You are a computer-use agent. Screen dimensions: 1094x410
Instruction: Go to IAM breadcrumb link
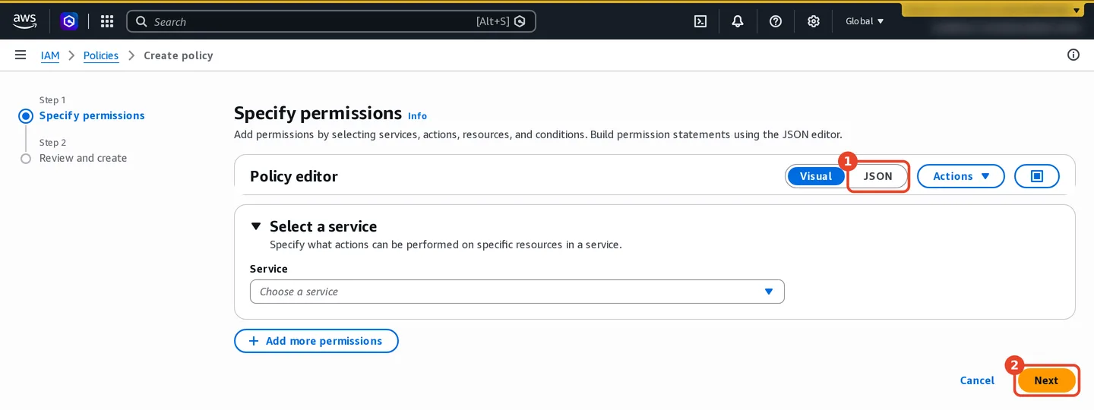[x=50, y=55]
